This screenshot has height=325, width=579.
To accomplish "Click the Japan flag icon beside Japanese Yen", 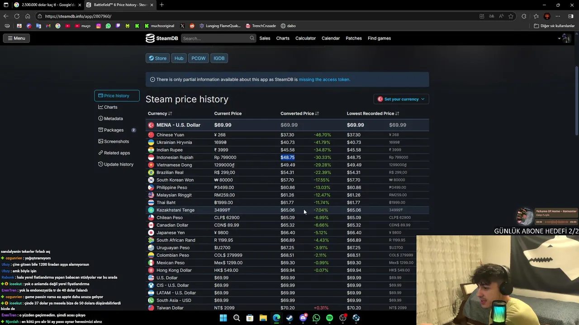I will (x=151, y=232).
